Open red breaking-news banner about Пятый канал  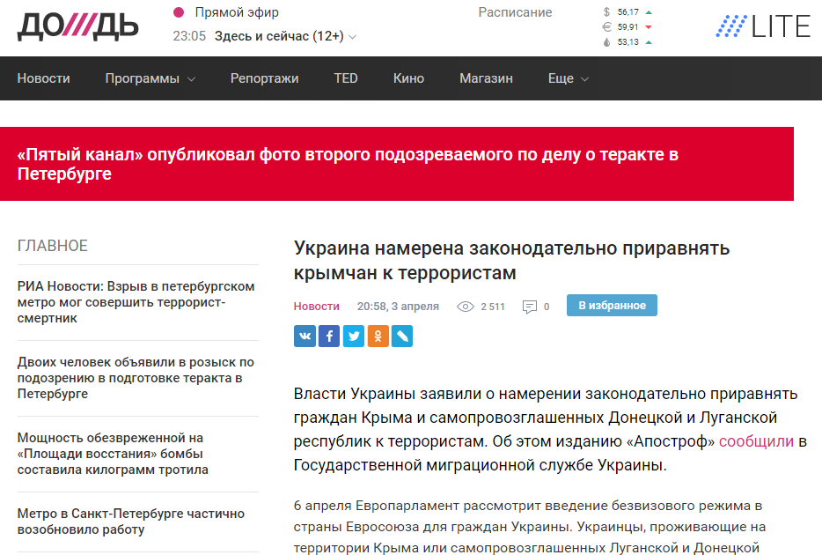point(397,164)
